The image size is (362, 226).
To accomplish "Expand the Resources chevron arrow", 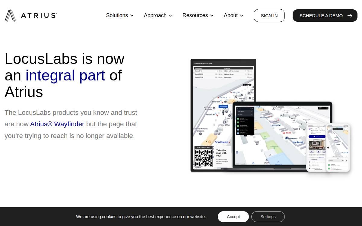I will (x=212, y=16).
